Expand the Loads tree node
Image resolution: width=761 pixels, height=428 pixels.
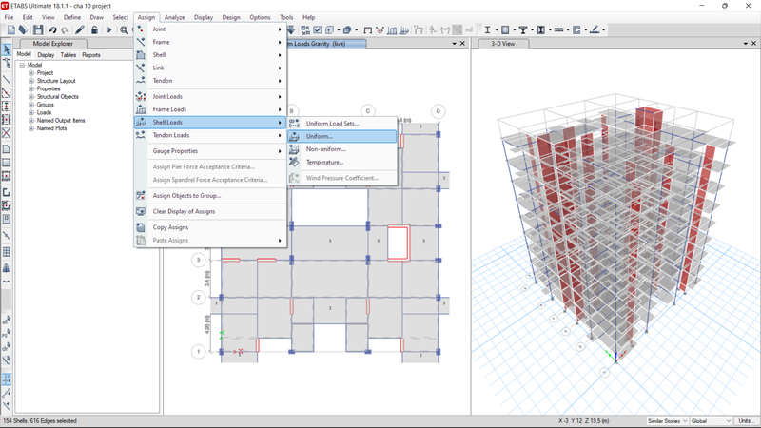pyautogui.click(x=31, y=112)
